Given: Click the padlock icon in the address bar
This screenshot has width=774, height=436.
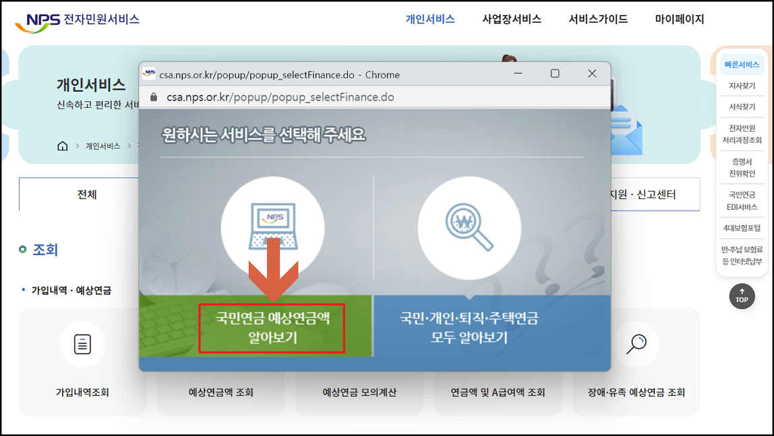Looking at the screenshot, I should click(x=153, y=97).
